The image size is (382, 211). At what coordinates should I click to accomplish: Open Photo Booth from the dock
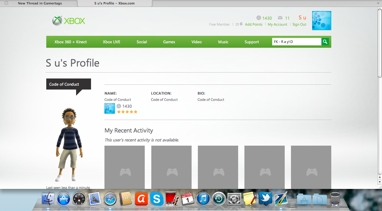[172, 198]
